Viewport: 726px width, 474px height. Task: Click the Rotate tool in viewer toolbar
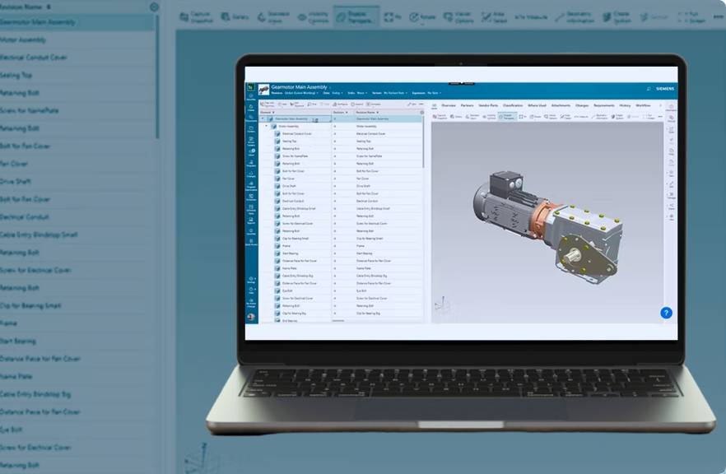537,117
